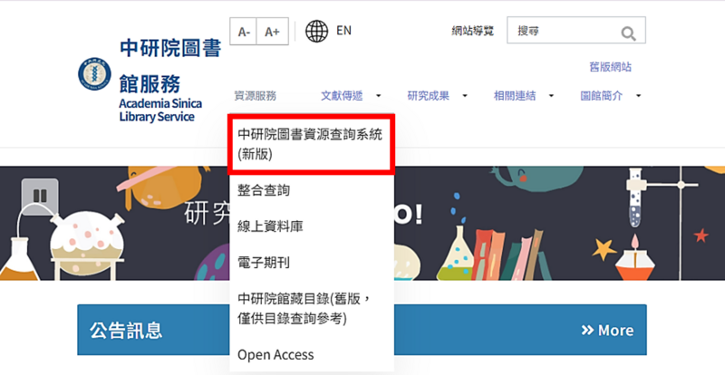This screenshot has width=725, height=375.
Task: Expand the 圖館簡介 dropdown arrow
Action: (639, 96)
